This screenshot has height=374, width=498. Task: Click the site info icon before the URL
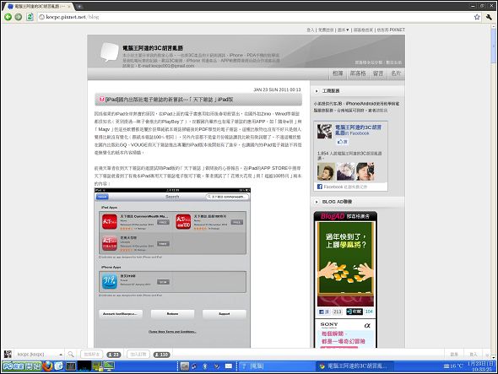[41, 17]
